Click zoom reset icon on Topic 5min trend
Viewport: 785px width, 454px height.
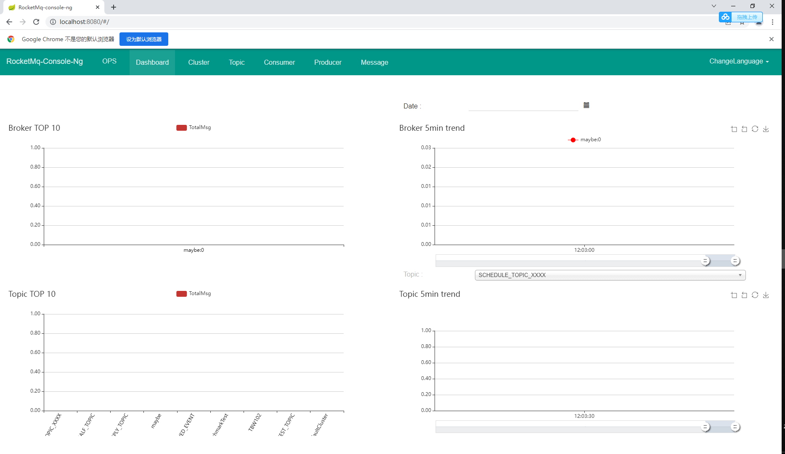pos(745,295)
